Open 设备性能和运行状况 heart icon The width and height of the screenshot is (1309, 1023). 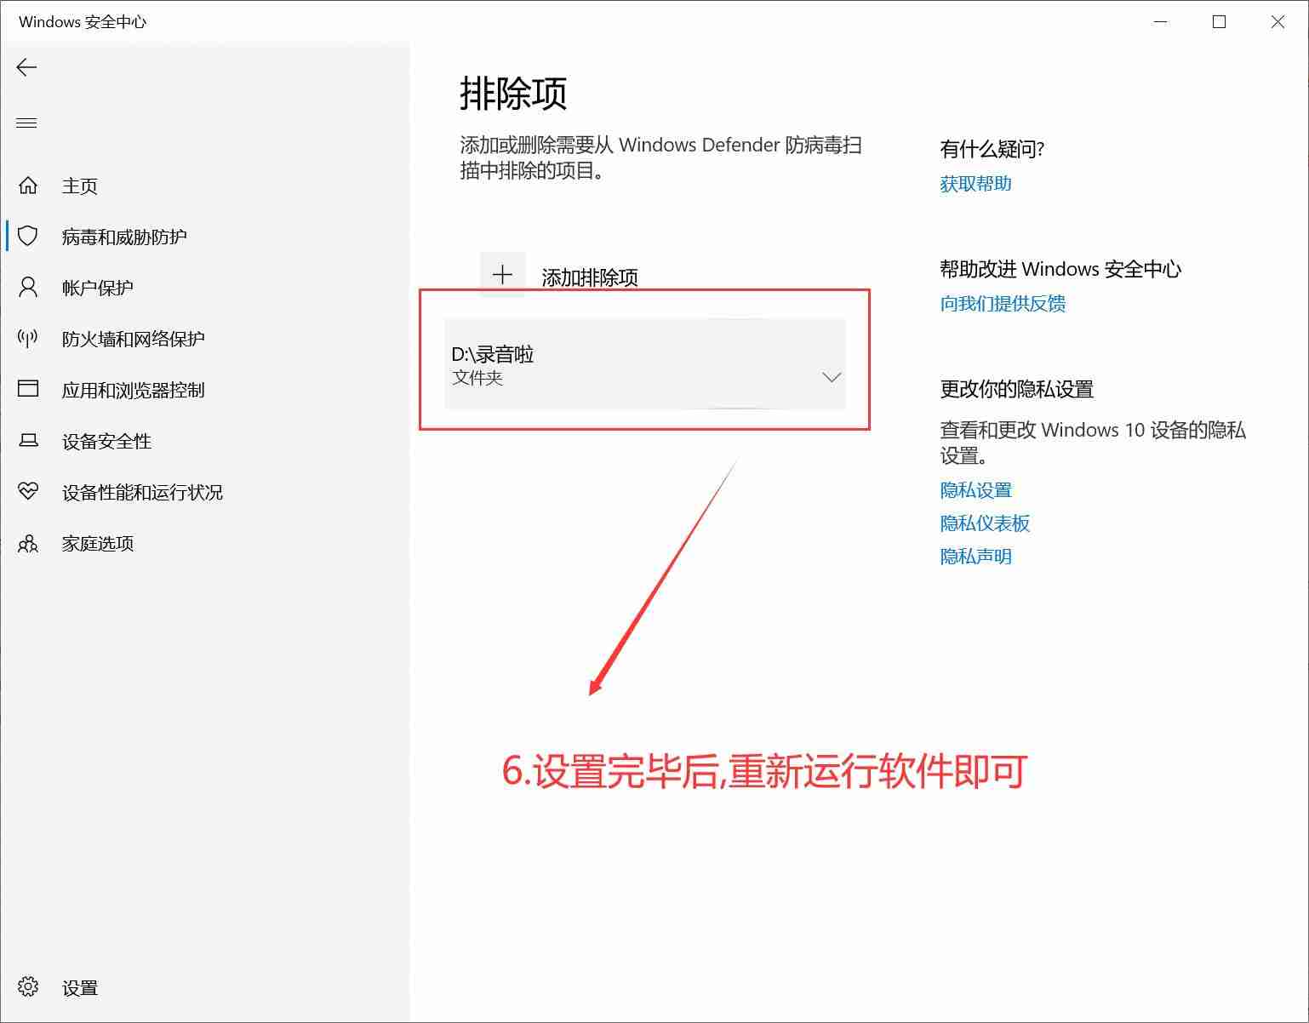pyautogui.click(x=28, y=492)
